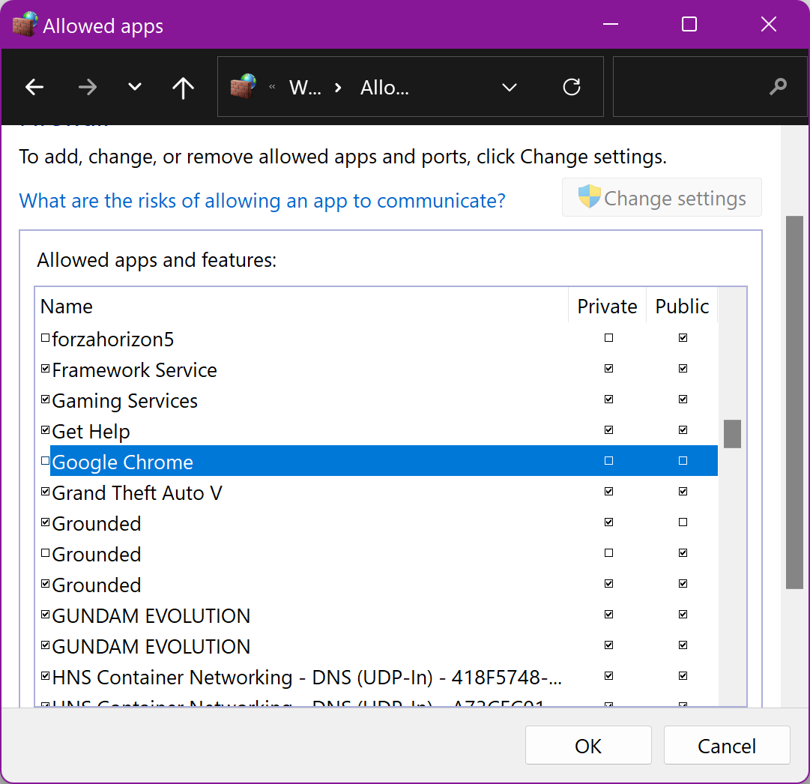The image size is (810, 784).
Task: Select the forzahorizon5 row text
Action: tap(112, 340)
